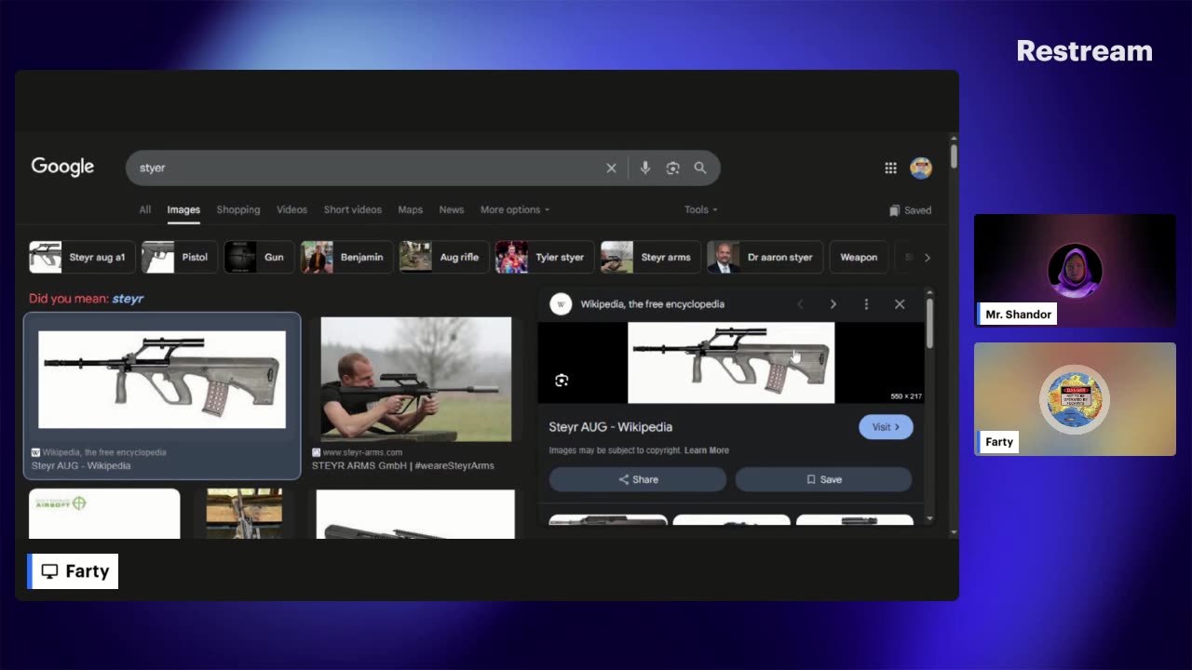Open Saved collections bookmark icon
Screen dimensions: 1192x670
pos(910,210)
